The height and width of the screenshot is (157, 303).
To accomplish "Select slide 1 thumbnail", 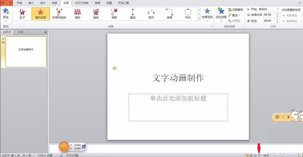I will point(26,52).
